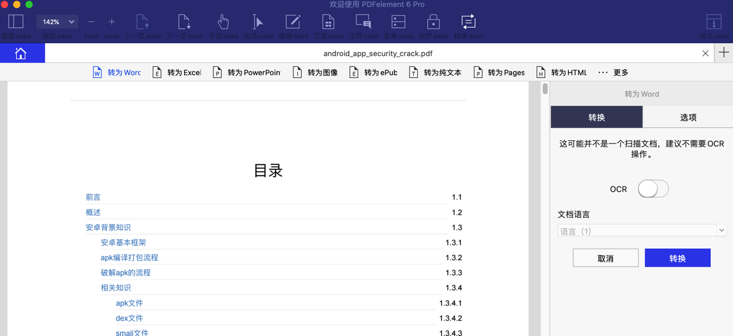Click the document vertical scrollbar thumb
The height and width of the screenshot is (336, 733).
545,89
